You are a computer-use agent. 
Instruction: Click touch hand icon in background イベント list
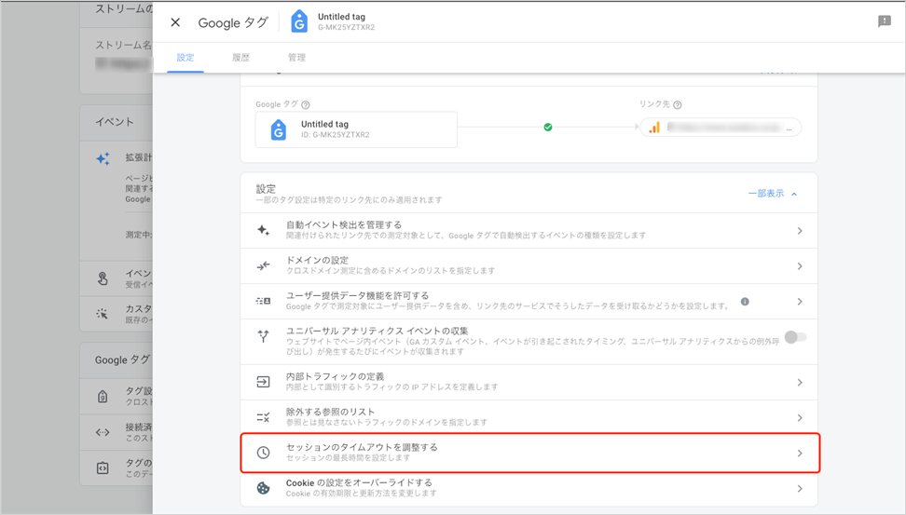click(x=103, y=278)
